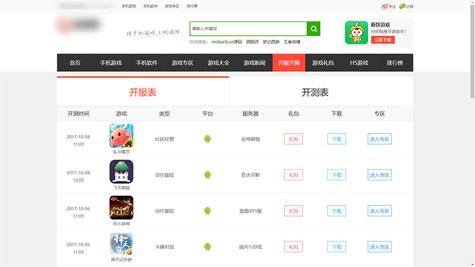475x267 pixels.
Task: Click server name 皇图491服
Action: pyautogui.click(x=251, y=211)
